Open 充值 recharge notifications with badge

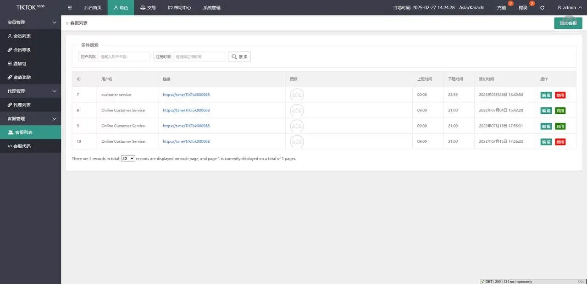(502, 8)
